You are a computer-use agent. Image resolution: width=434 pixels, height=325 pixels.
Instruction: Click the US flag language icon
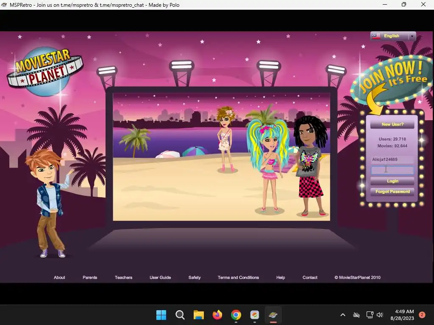click(x=376, y=36)
